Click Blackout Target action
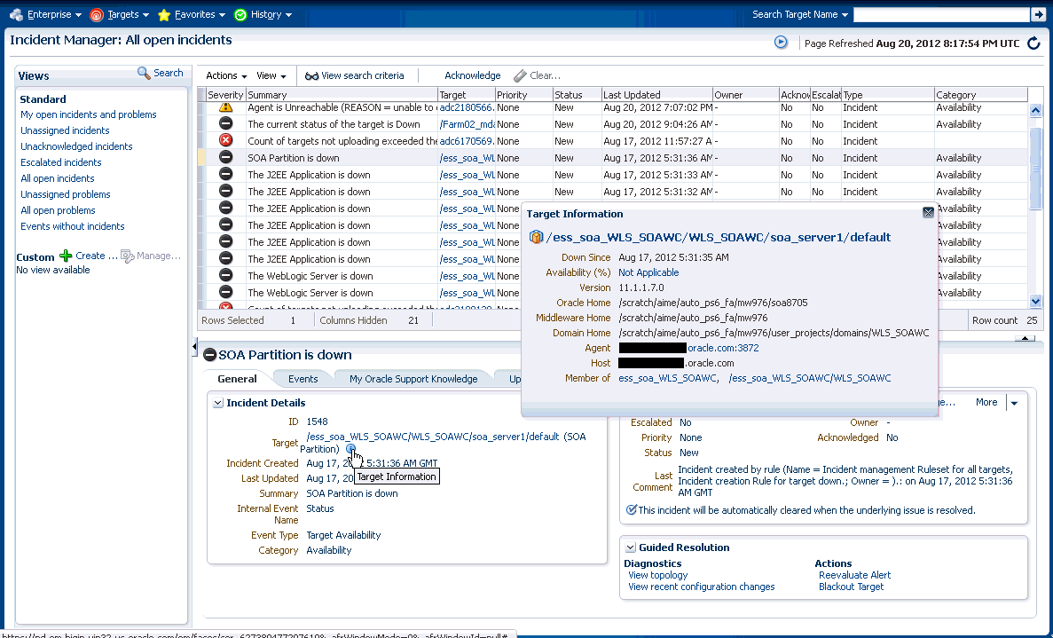This screenshot has height=638, width=1053. (x=851, y=587)
